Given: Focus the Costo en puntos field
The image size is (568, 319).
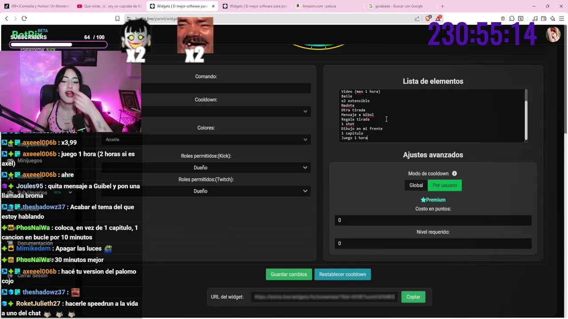Looking at the screenshot, I should click(x=433, y=220).
